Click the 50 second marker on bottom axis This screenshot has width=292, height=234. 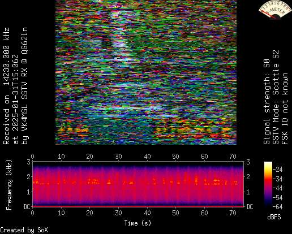(175, 213)
